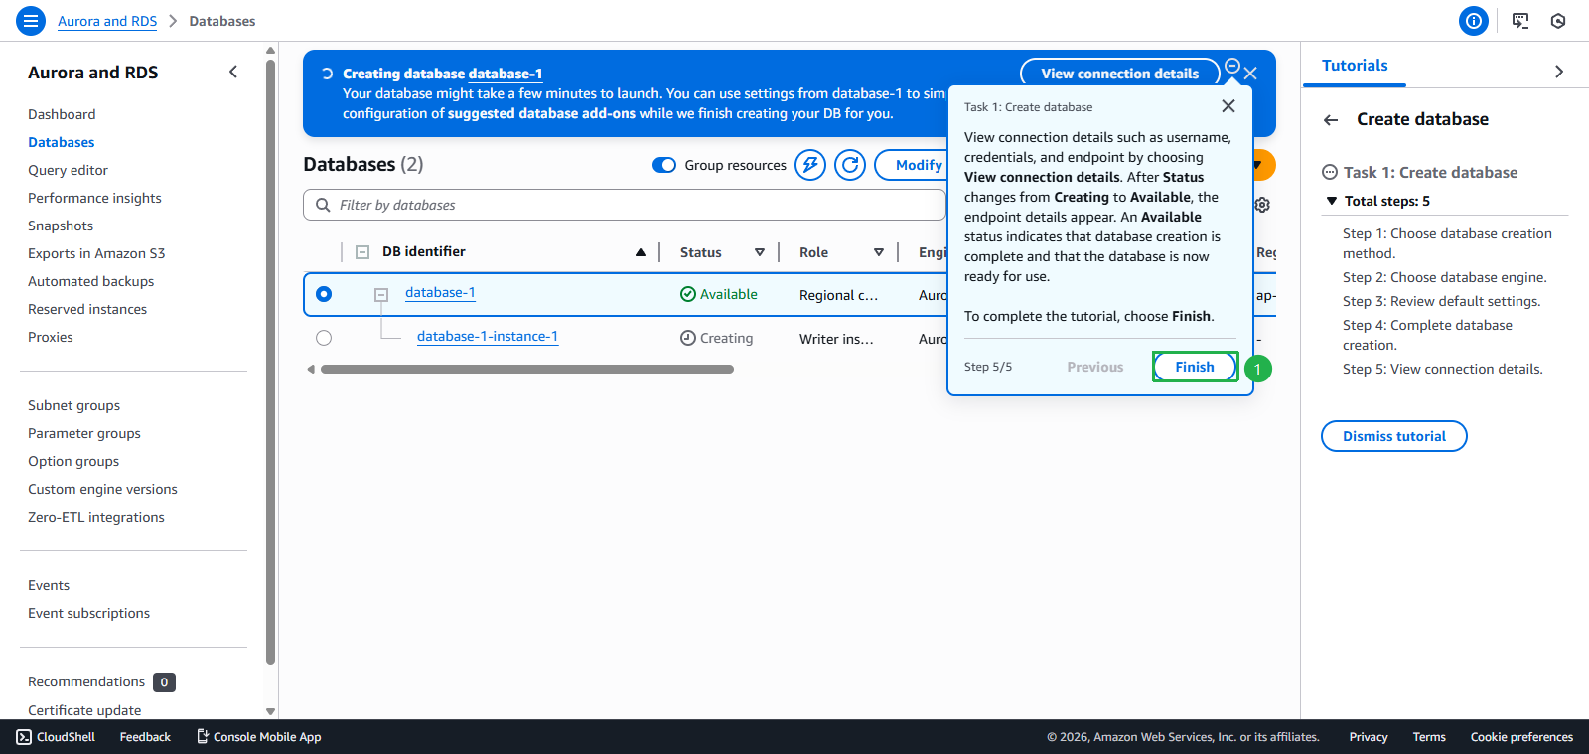Open the main navigation hamburger menu
This screenshot has height=754, width=1589.
tap(31, 20)
